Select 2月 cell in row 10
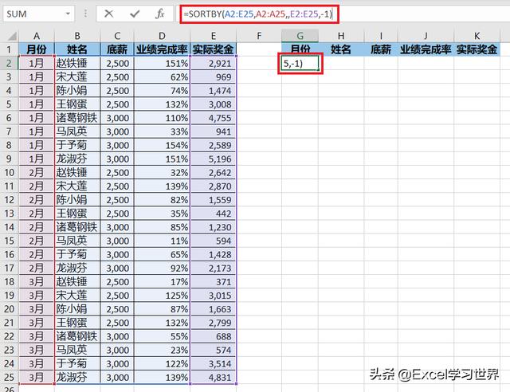This screenshot has height=392, width=510. point(37,172)
